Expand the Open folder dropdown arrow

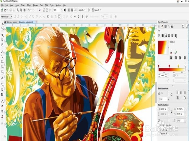pos(8,10)
